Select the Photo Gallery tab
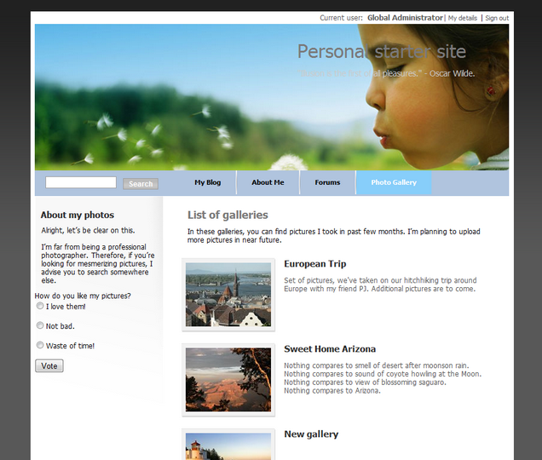Image resolution: width=542 pixels, height=460 pixels. (394, 182)
